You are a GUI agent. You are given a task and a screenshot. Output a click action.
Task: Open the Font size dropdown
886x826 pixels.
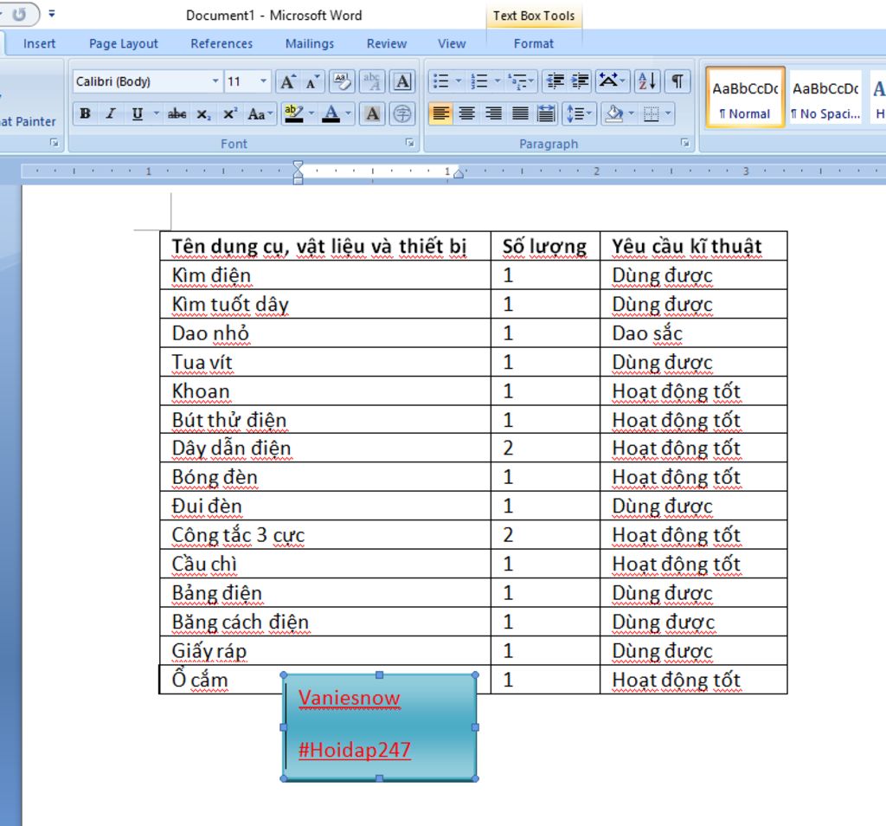click(x=263, y=81)
